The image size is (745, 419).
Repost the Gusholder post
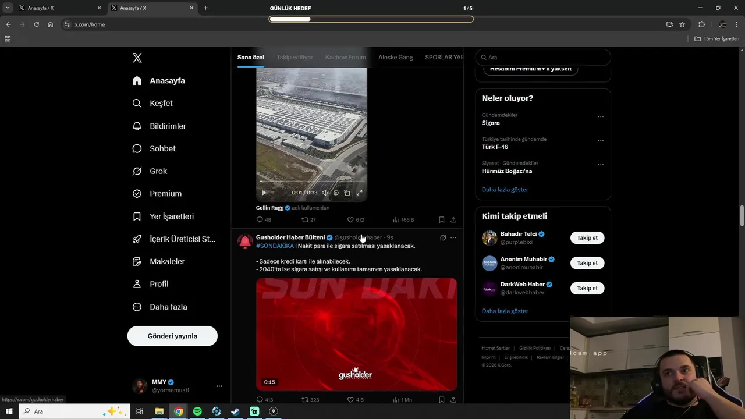click(x=310, y=400)
